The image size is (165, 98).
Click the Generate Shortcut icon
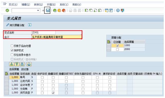point(111,11)
